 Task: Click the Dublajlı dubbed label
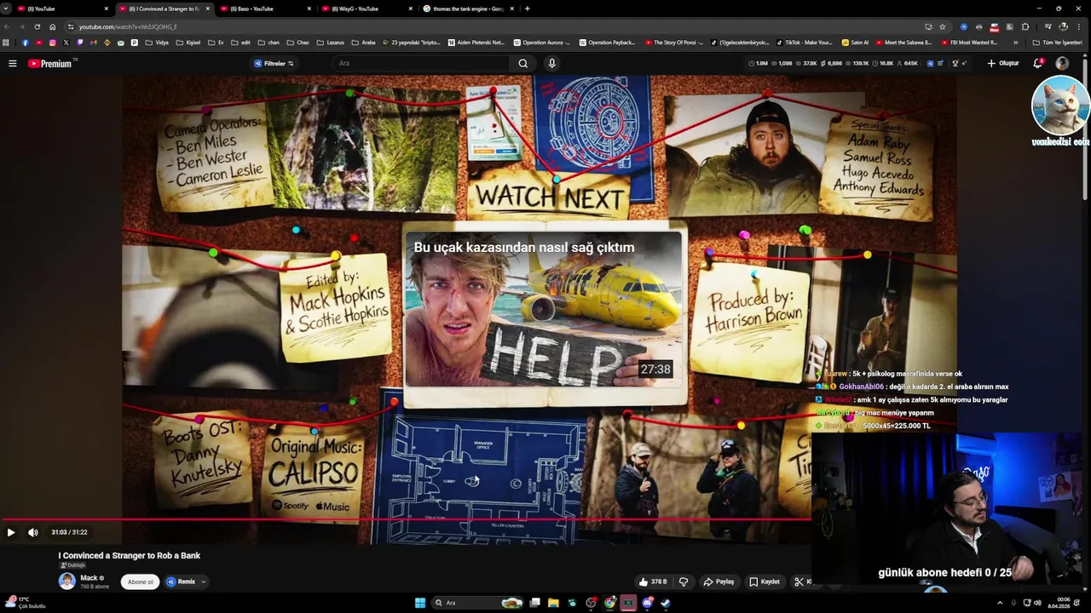[72, 565]
